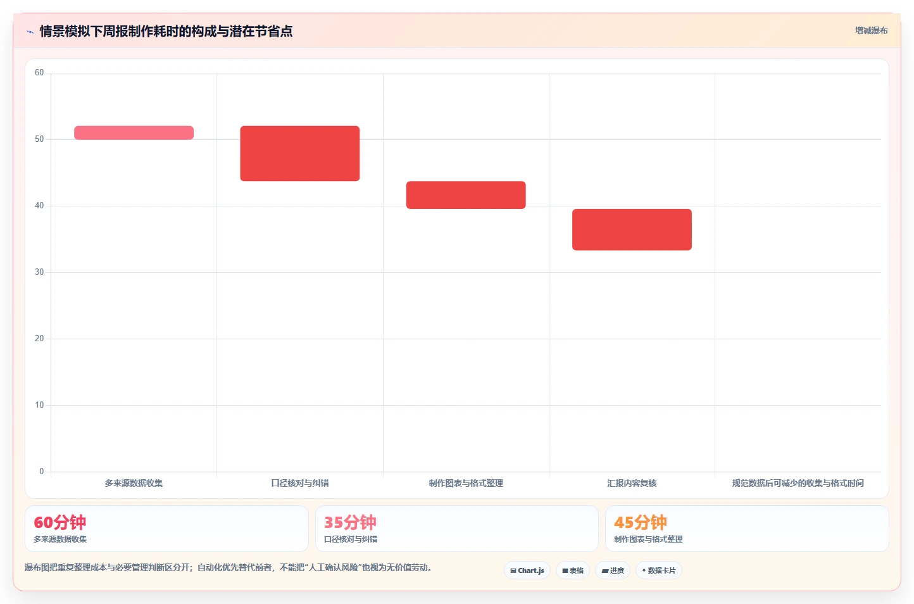The height and width of the screenshot is (604, 914).
Task: Open the 35分钟 data card
Action: click(457, 529)
